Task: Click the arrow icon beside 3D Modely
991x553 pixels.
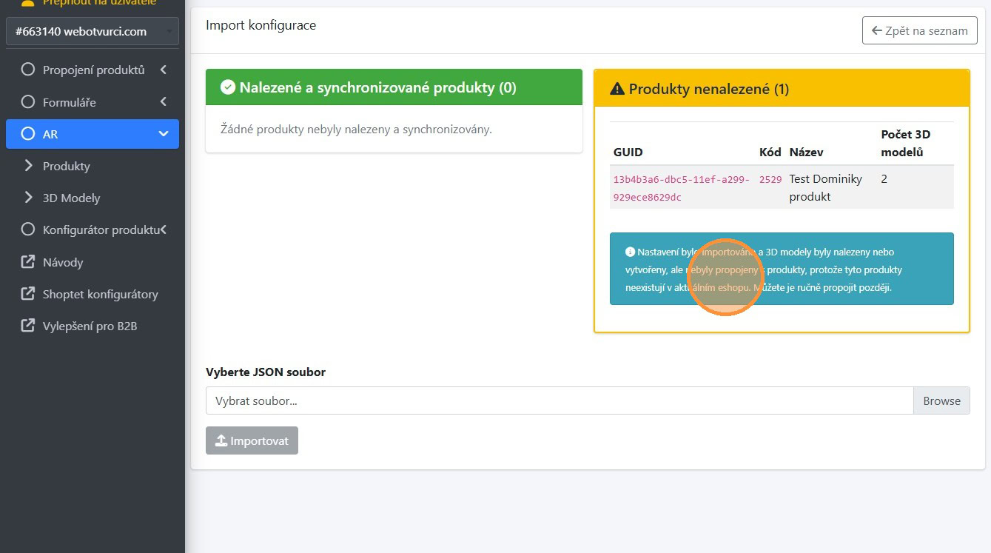Action: coord(28,198)
